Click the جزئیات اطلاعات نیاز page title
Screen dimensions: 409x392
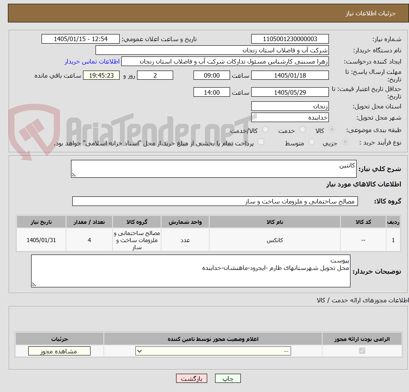pos(371,13)
